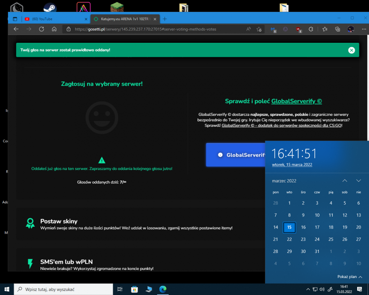
Task: Open the Postaw skiny voting method
Action: pos(141,224)
